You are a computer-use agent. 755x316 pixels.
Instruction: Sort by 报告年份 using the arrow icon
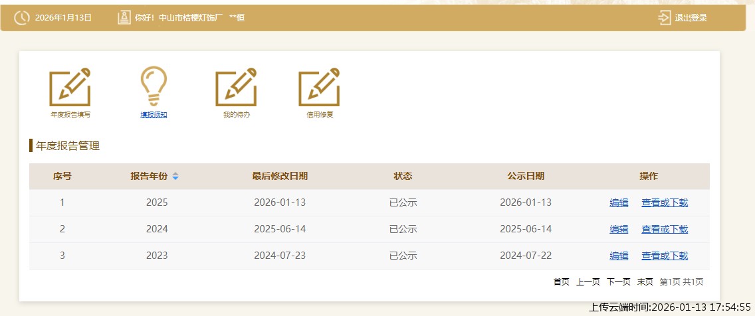click(175, 177)
